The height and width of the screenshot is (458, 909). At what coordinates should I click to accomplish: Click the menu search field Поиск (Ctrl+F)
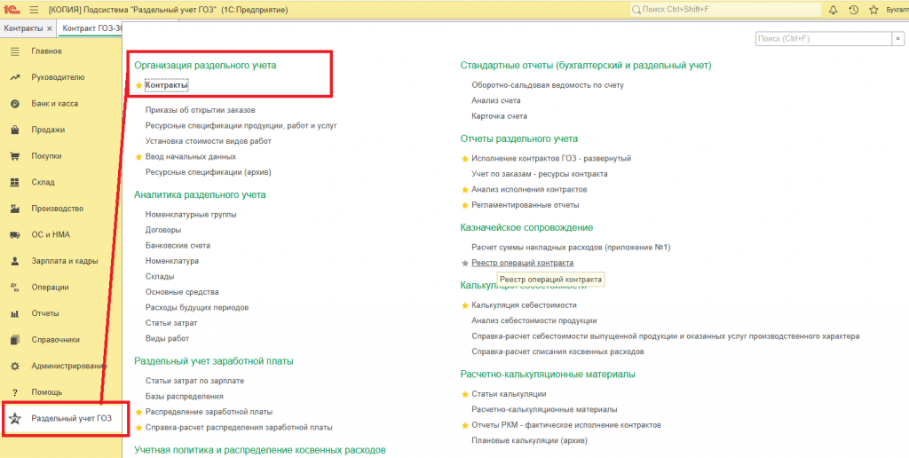pos(823,38)
